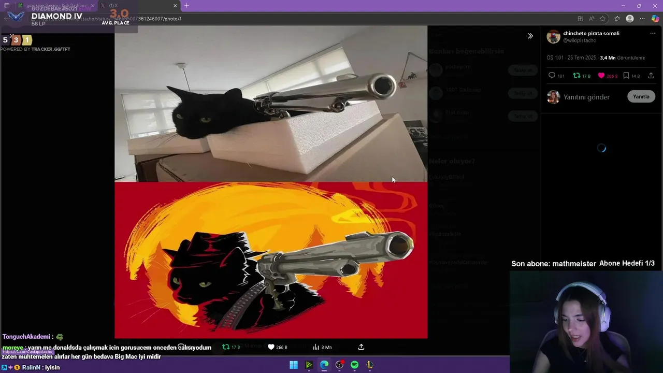This screenshot has width=663, height=373.
Task: Focus the Yanıtını gönder reply field
Action: pyautogui.click(x=586, y=97)
